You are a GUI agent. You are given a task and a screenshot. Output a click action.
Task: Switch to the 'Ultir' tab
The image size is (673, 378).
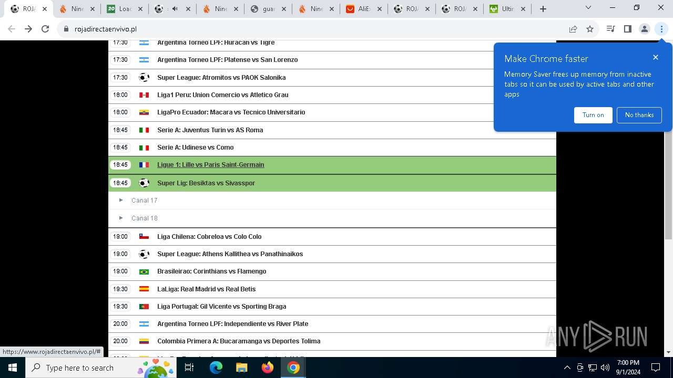506,9
